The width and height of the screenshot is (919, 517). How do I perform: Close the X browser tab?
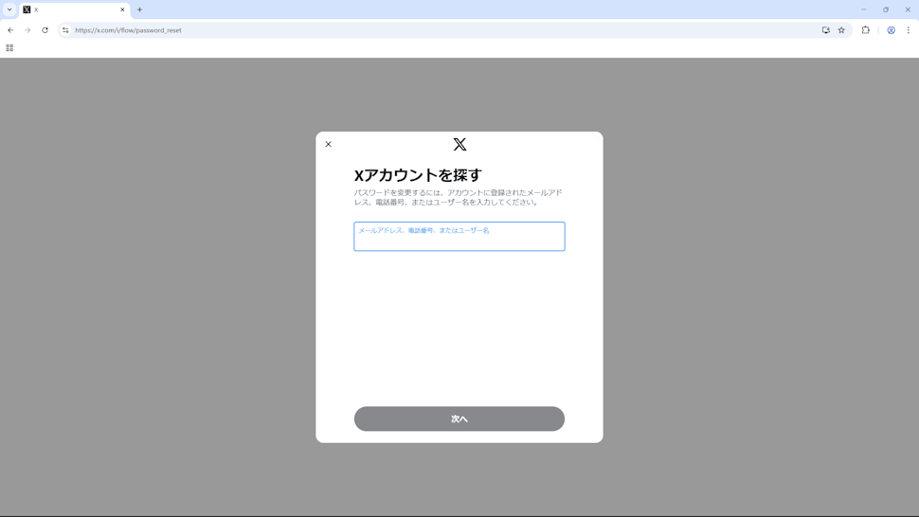tap(122, 10)
